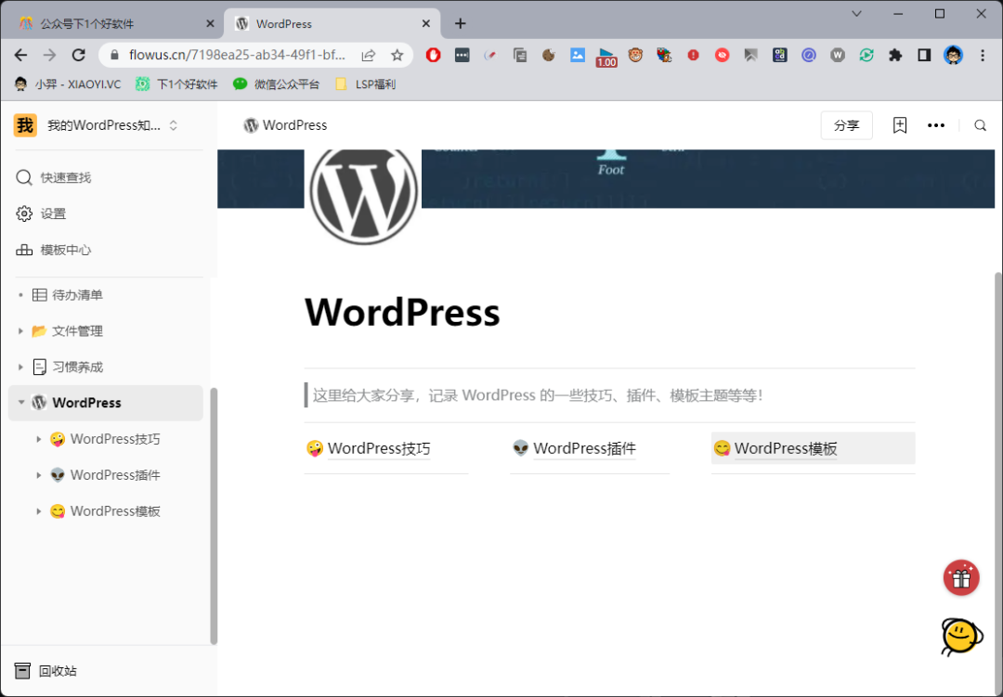Click the WordPress breadcrumb text
This screenshot has width=1003, height=697.
295,125
